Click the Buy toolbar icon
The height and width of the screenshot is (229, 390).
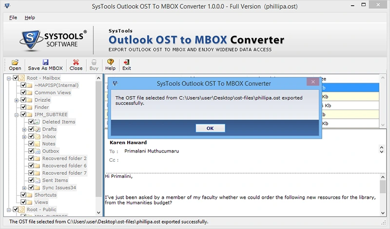point(94,62)
